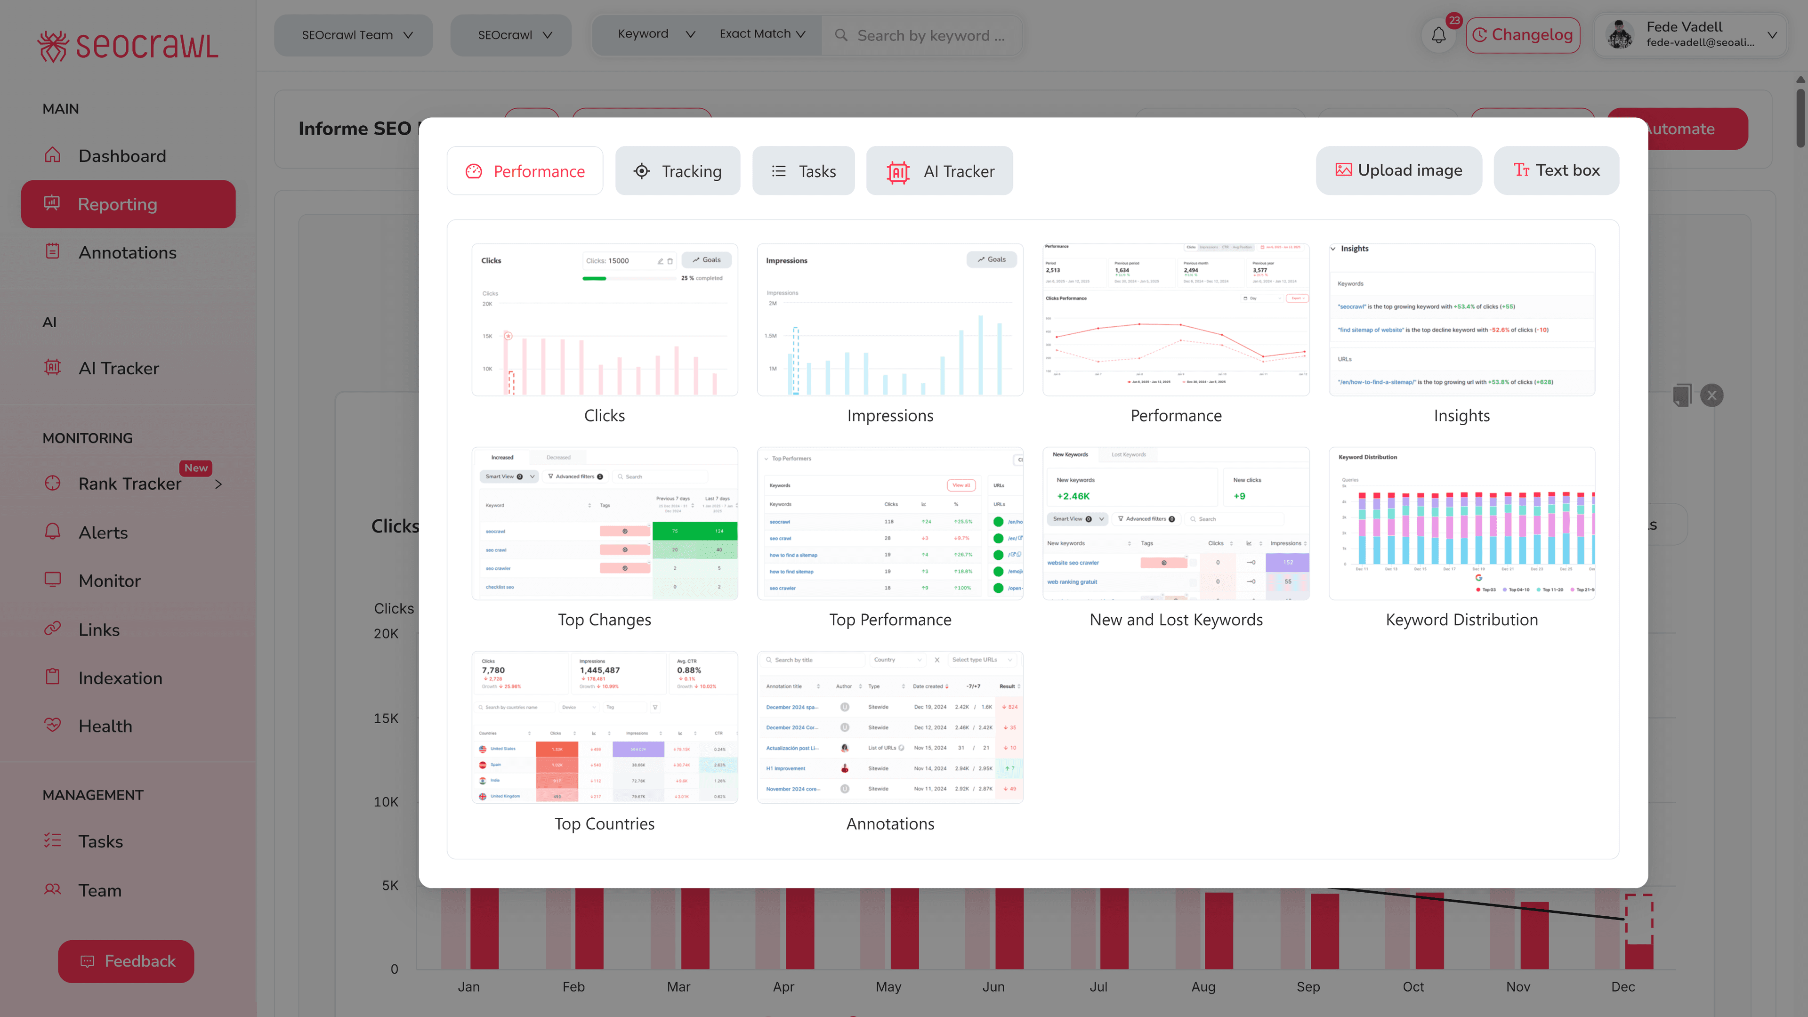The image size is (1808, 1017).
Task: Switch to the Tracking tab
Action: point(678,170)
